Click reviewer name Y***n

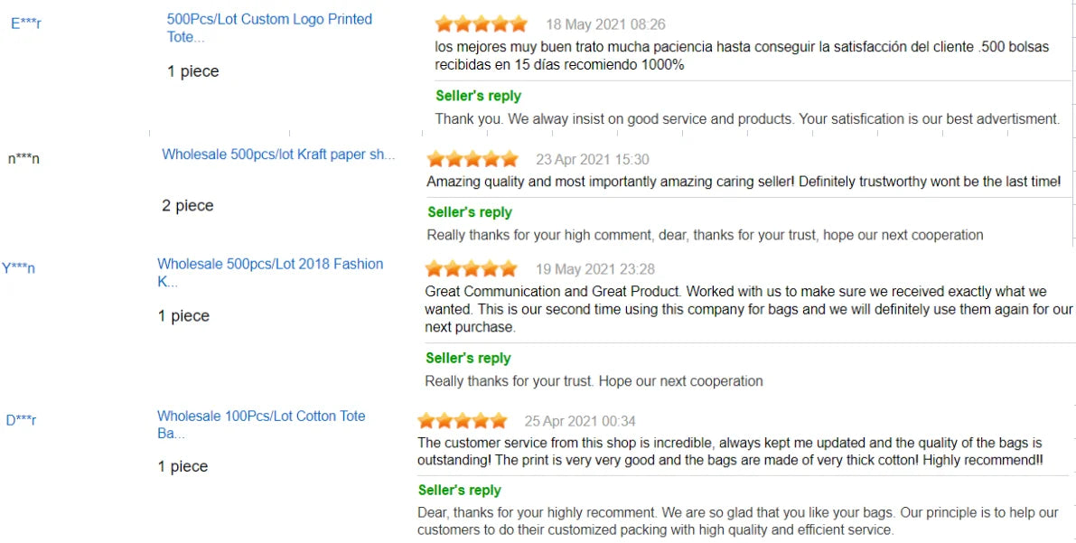18,268
